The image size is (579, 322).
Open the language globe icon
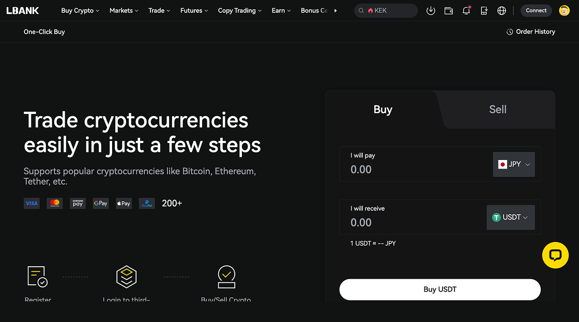click(501, 11)
